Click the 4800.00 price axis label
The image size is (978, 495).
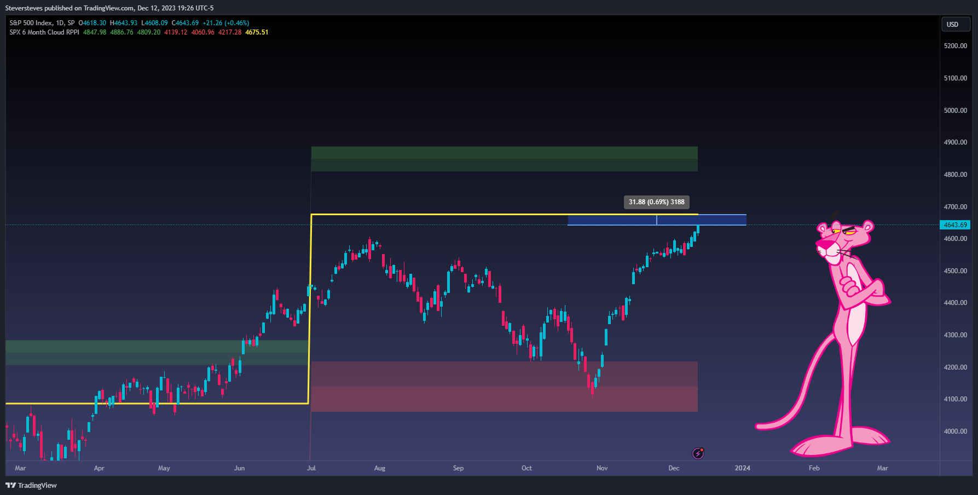point(955,175)
